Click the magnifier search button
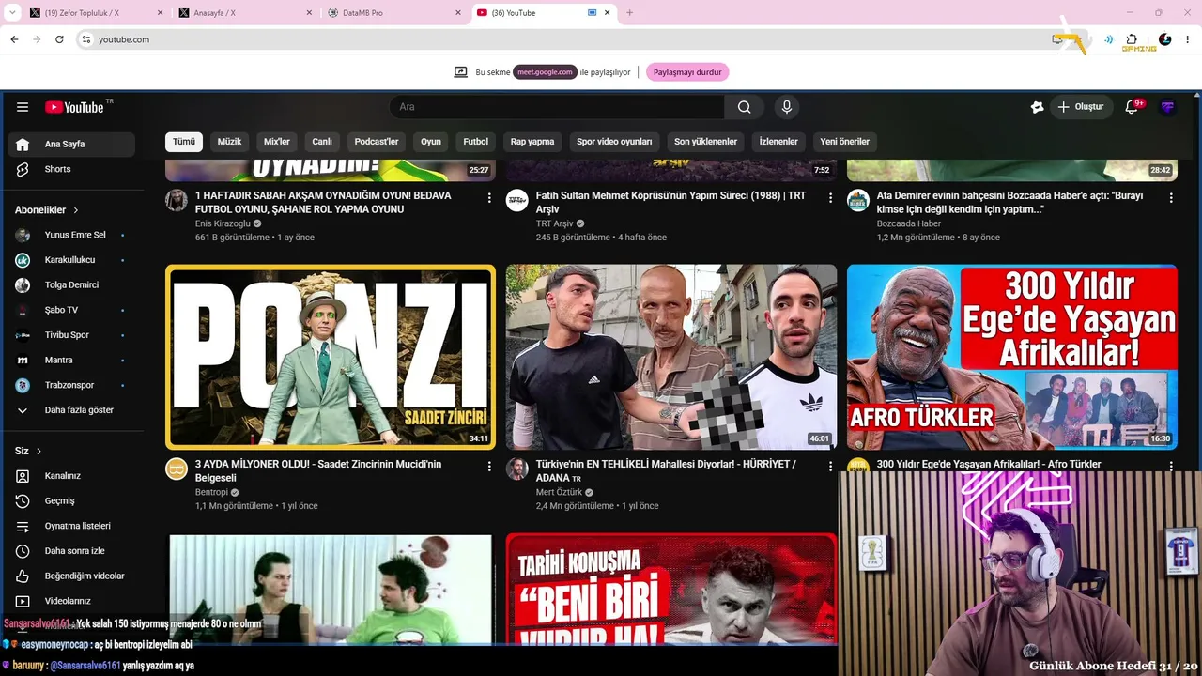 (744, 107)
